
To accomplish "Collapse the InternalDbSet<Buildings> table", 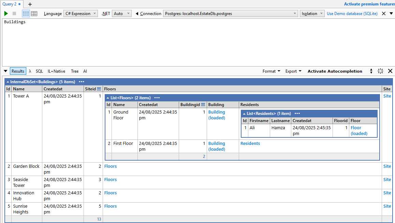I will [x=8, y=82].
